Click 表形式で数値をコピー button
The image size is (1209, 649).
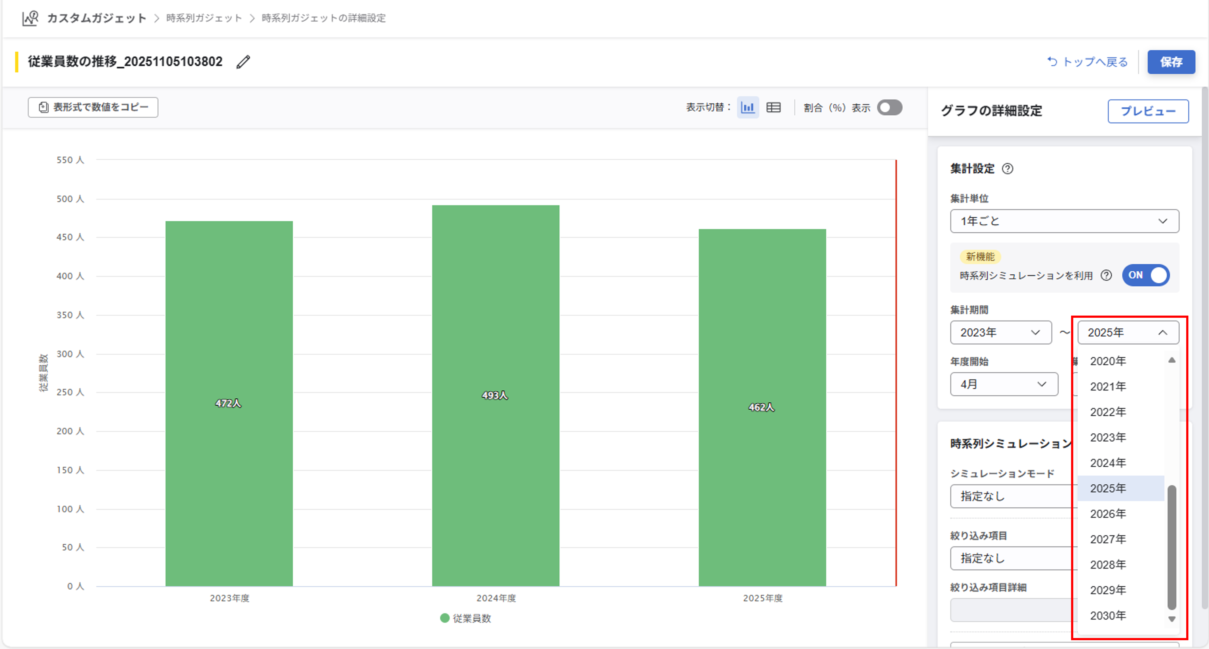93,107
